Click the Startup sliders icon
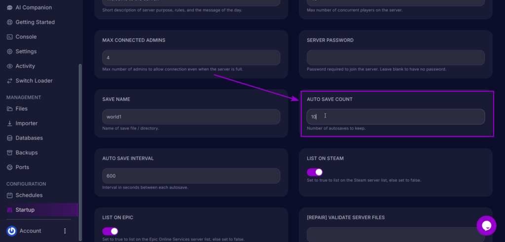Screen dimensions: 505x242 pyautogui.click(x=10, y=210)
